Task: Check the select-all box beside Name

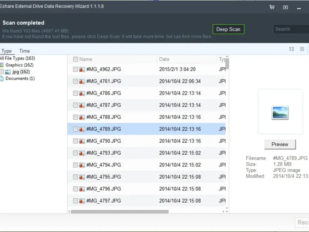Action: (x=75, y=59)
